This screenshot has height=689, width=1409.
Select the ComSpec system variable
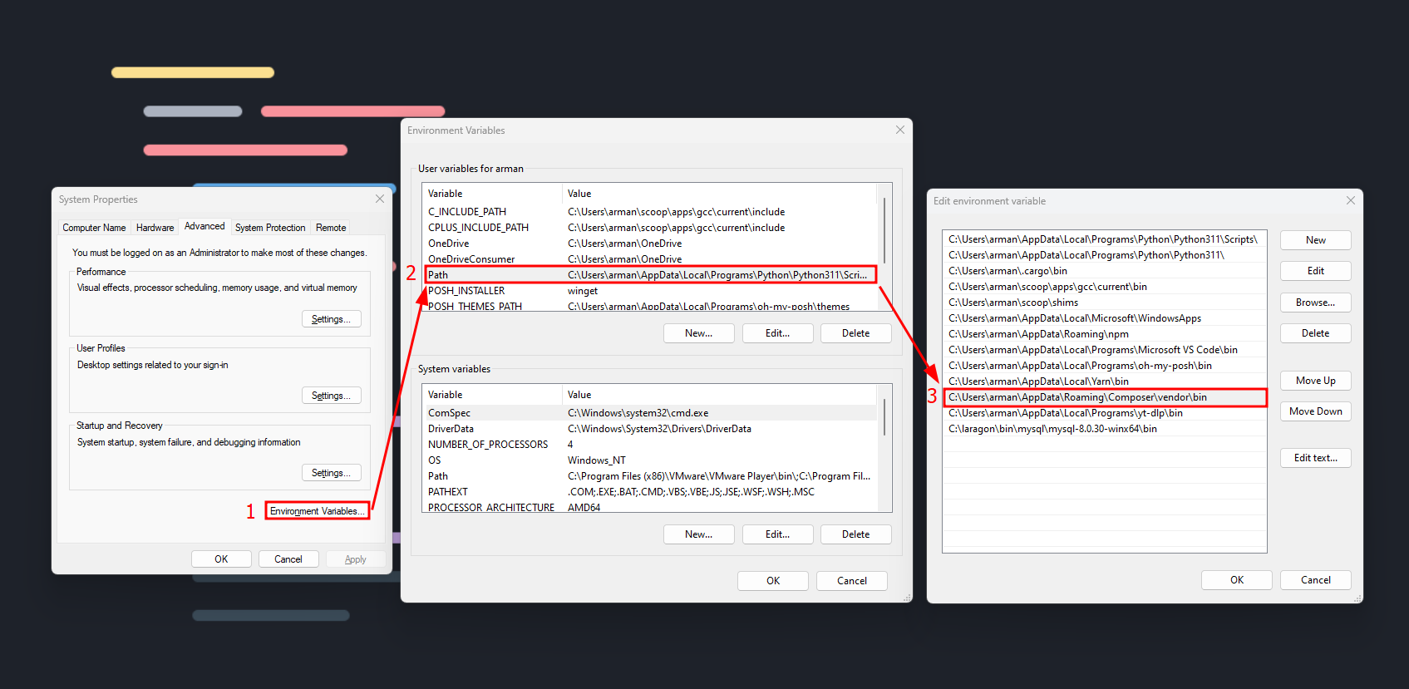(x=449, y=413)
